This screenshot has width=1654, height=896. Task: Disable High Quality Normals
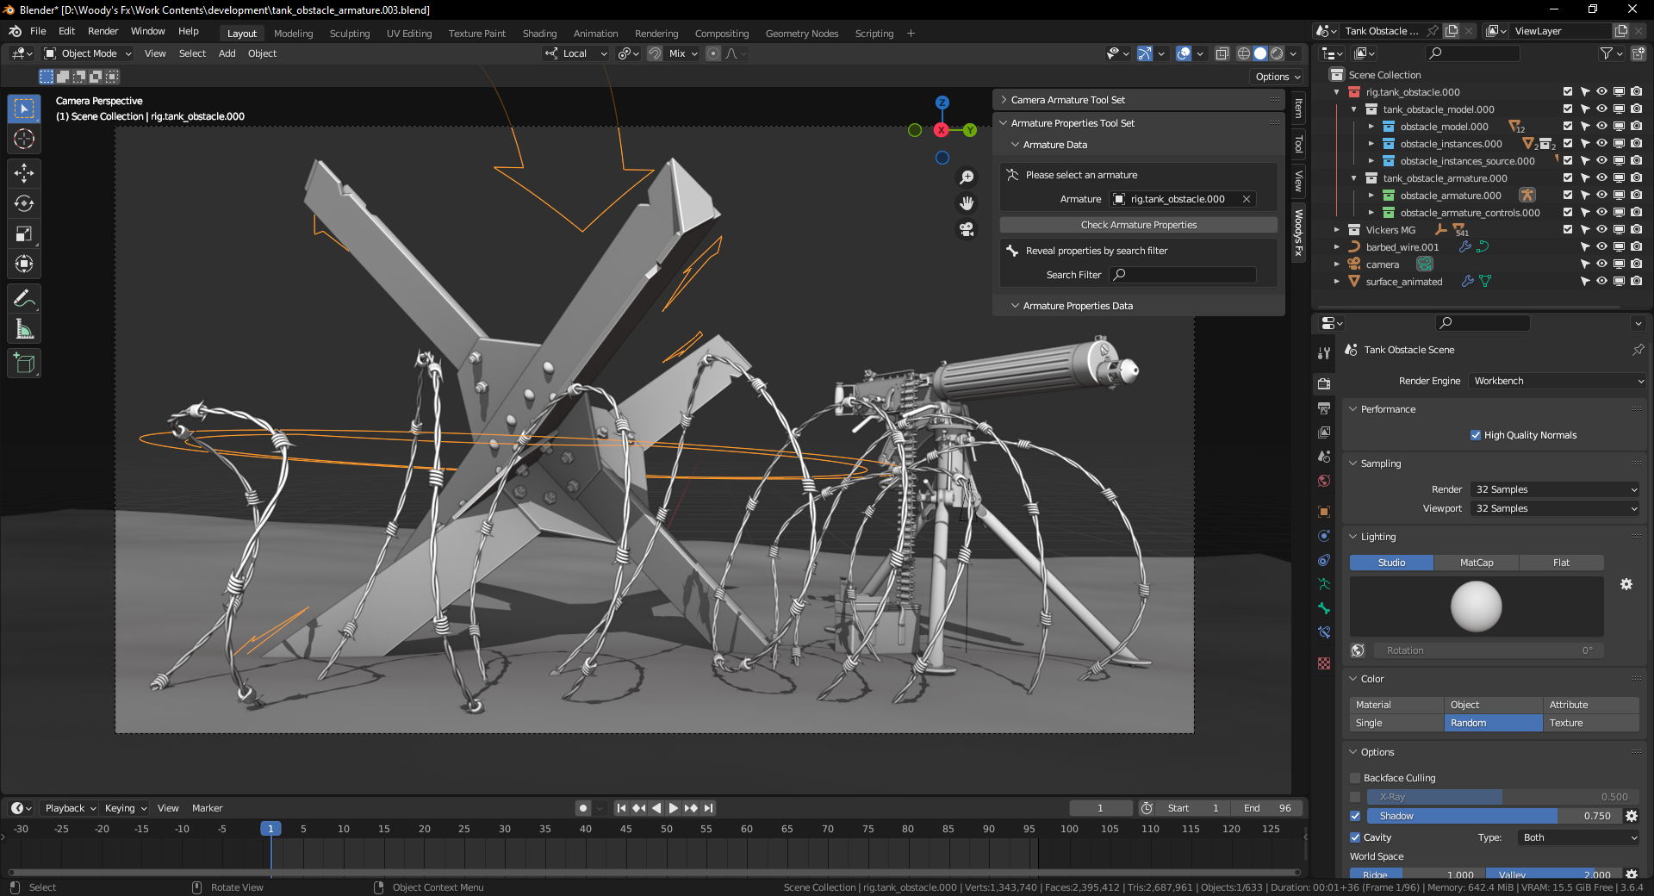coord(1476,435)
